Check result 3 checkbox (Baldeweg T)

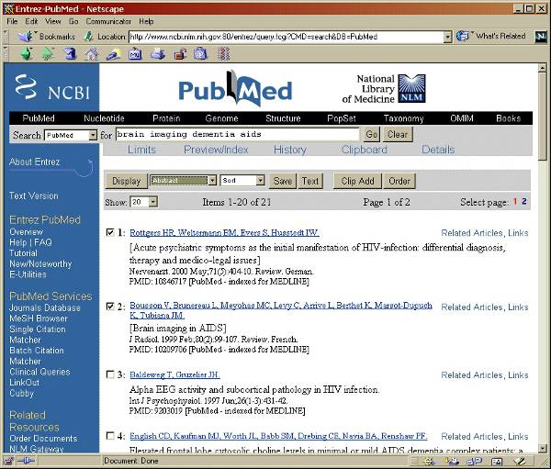click(x=110, y=374)
